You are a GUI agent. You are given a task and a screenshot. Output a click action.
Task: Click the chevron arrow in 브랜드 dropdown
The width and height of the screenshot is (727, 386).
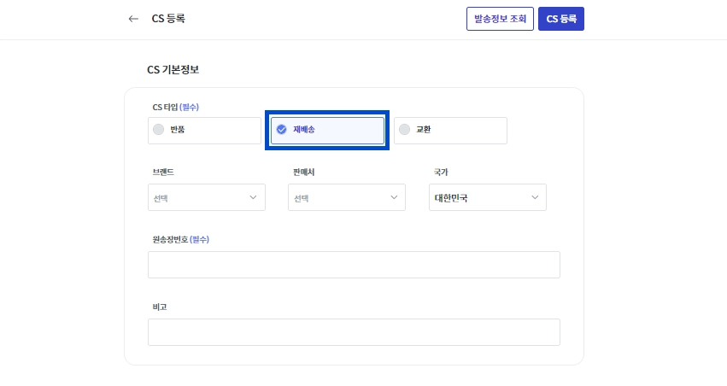click(x=253, y=197)
